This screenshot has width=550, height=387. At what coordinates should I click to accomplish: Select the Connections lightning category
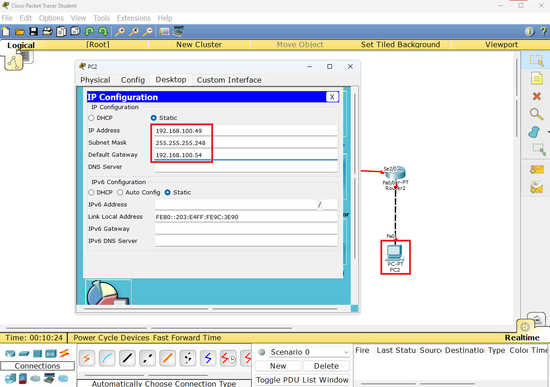pos(64,353)
